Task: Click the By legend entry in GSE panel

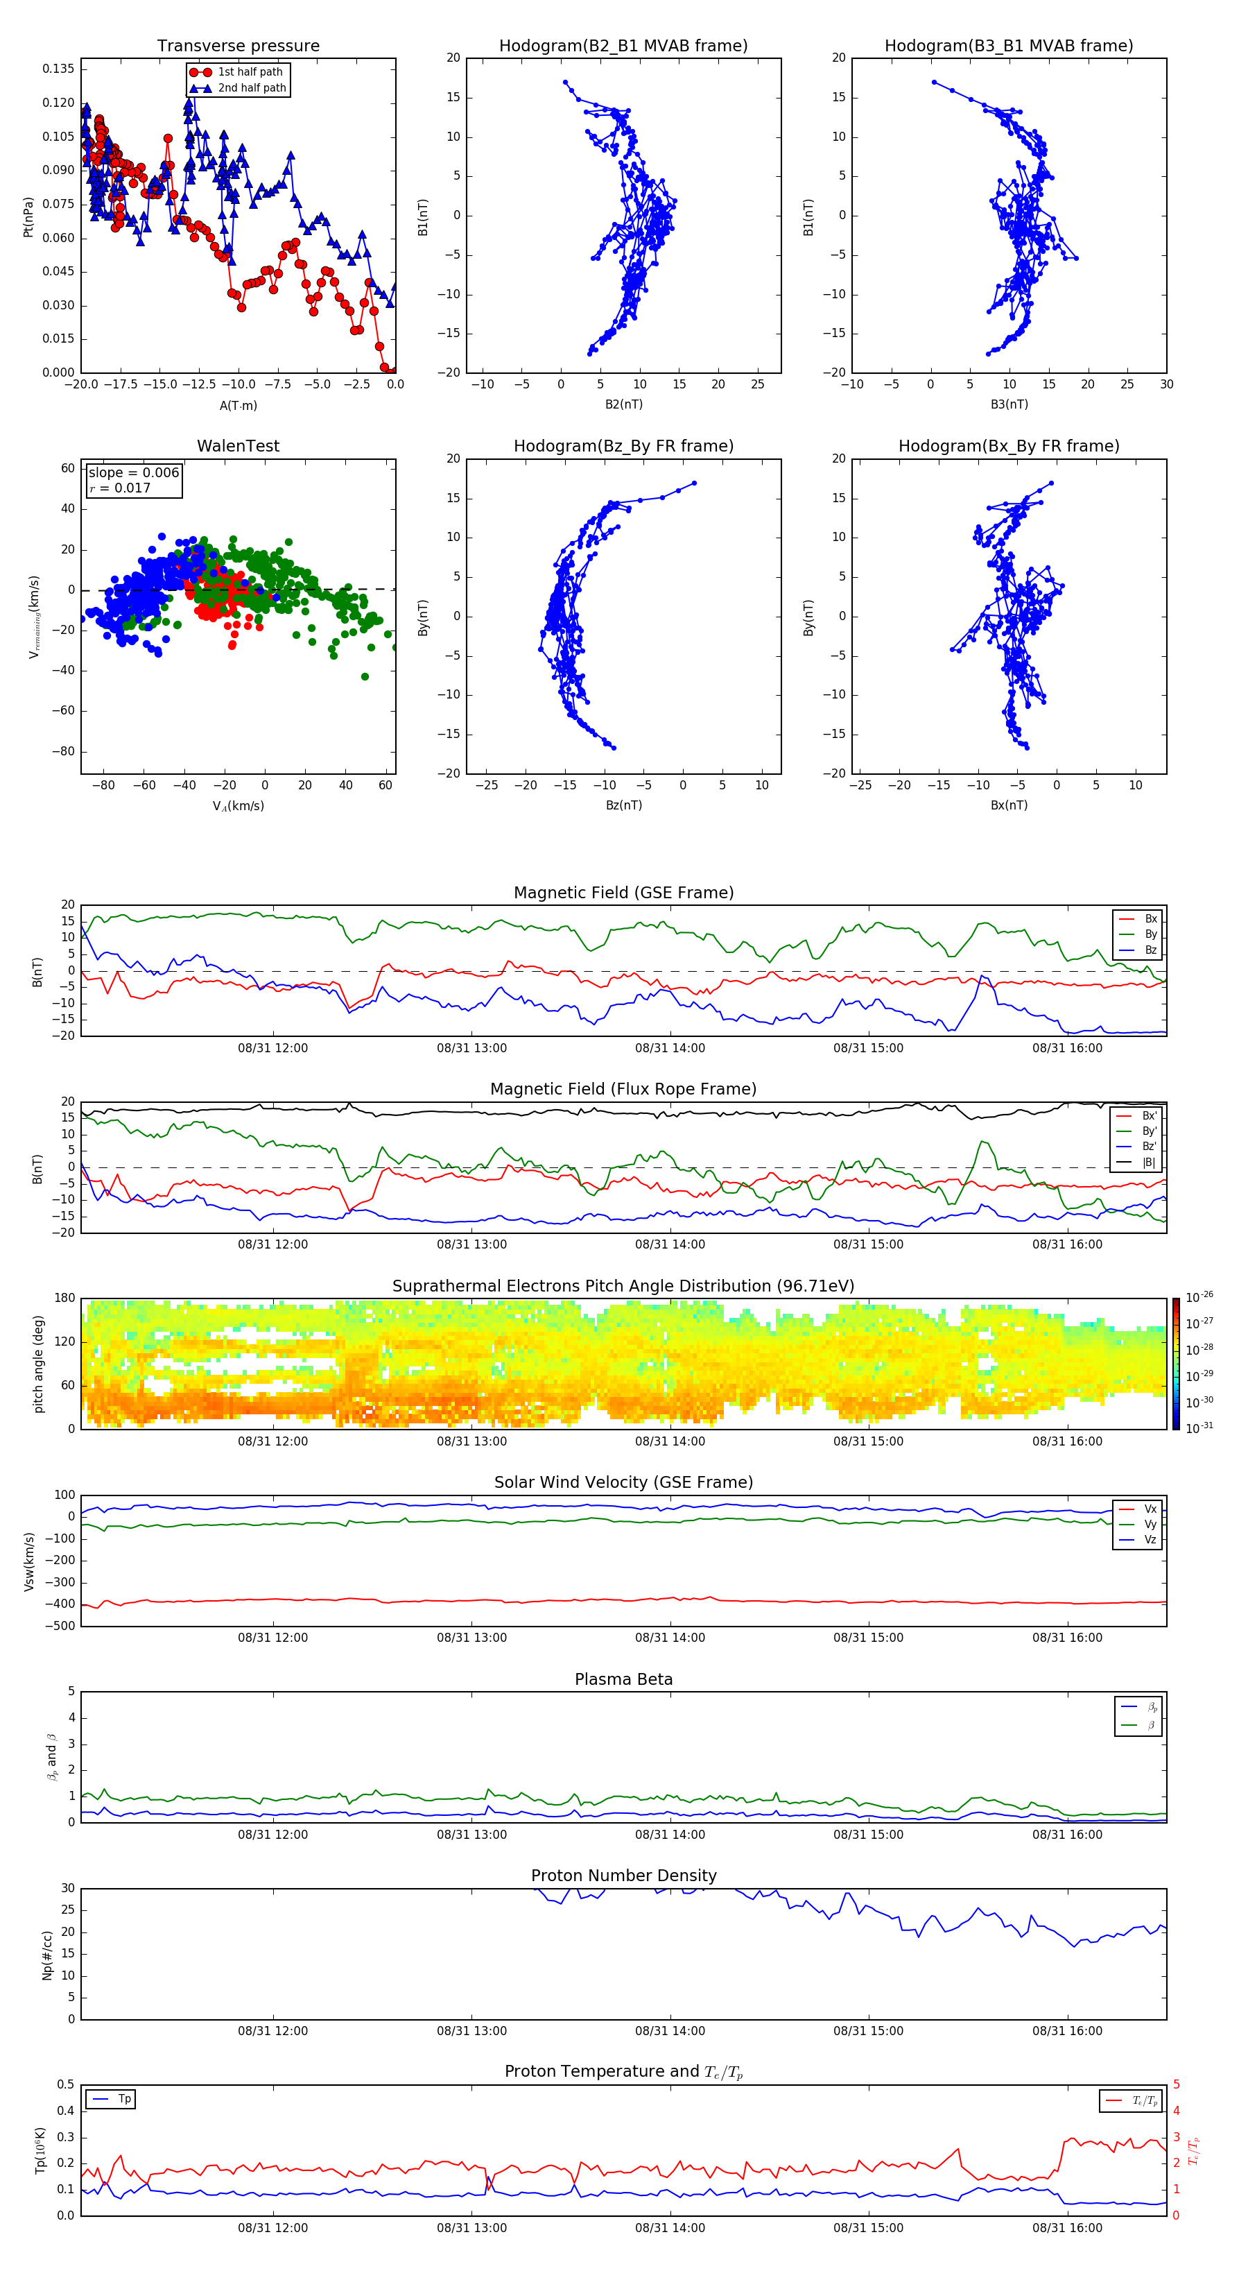Action: click(x=1138, y=934)
